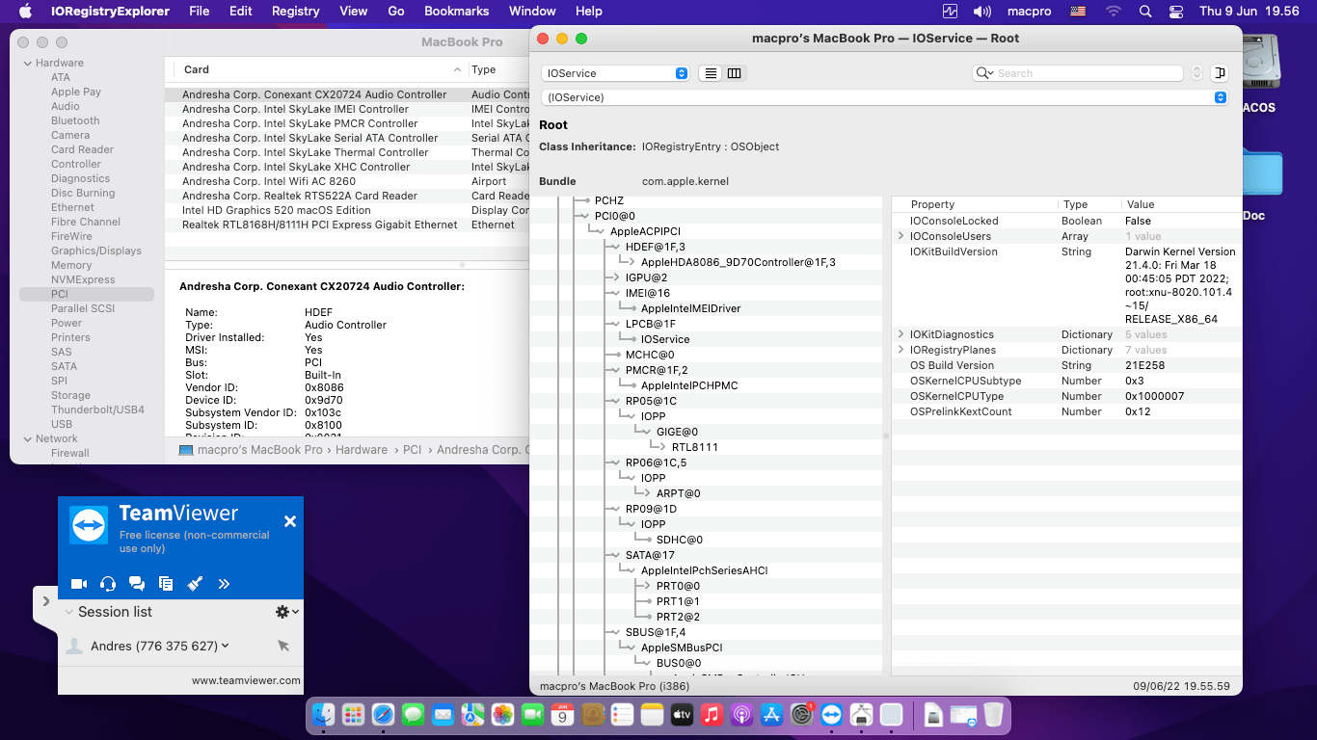Screen dimensions: 1317x740
Task: Open the Help menu
Action: click(589, 12)
